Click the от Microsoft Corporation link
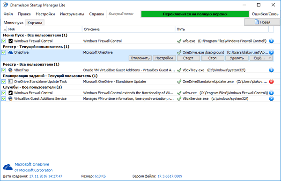 34,170
